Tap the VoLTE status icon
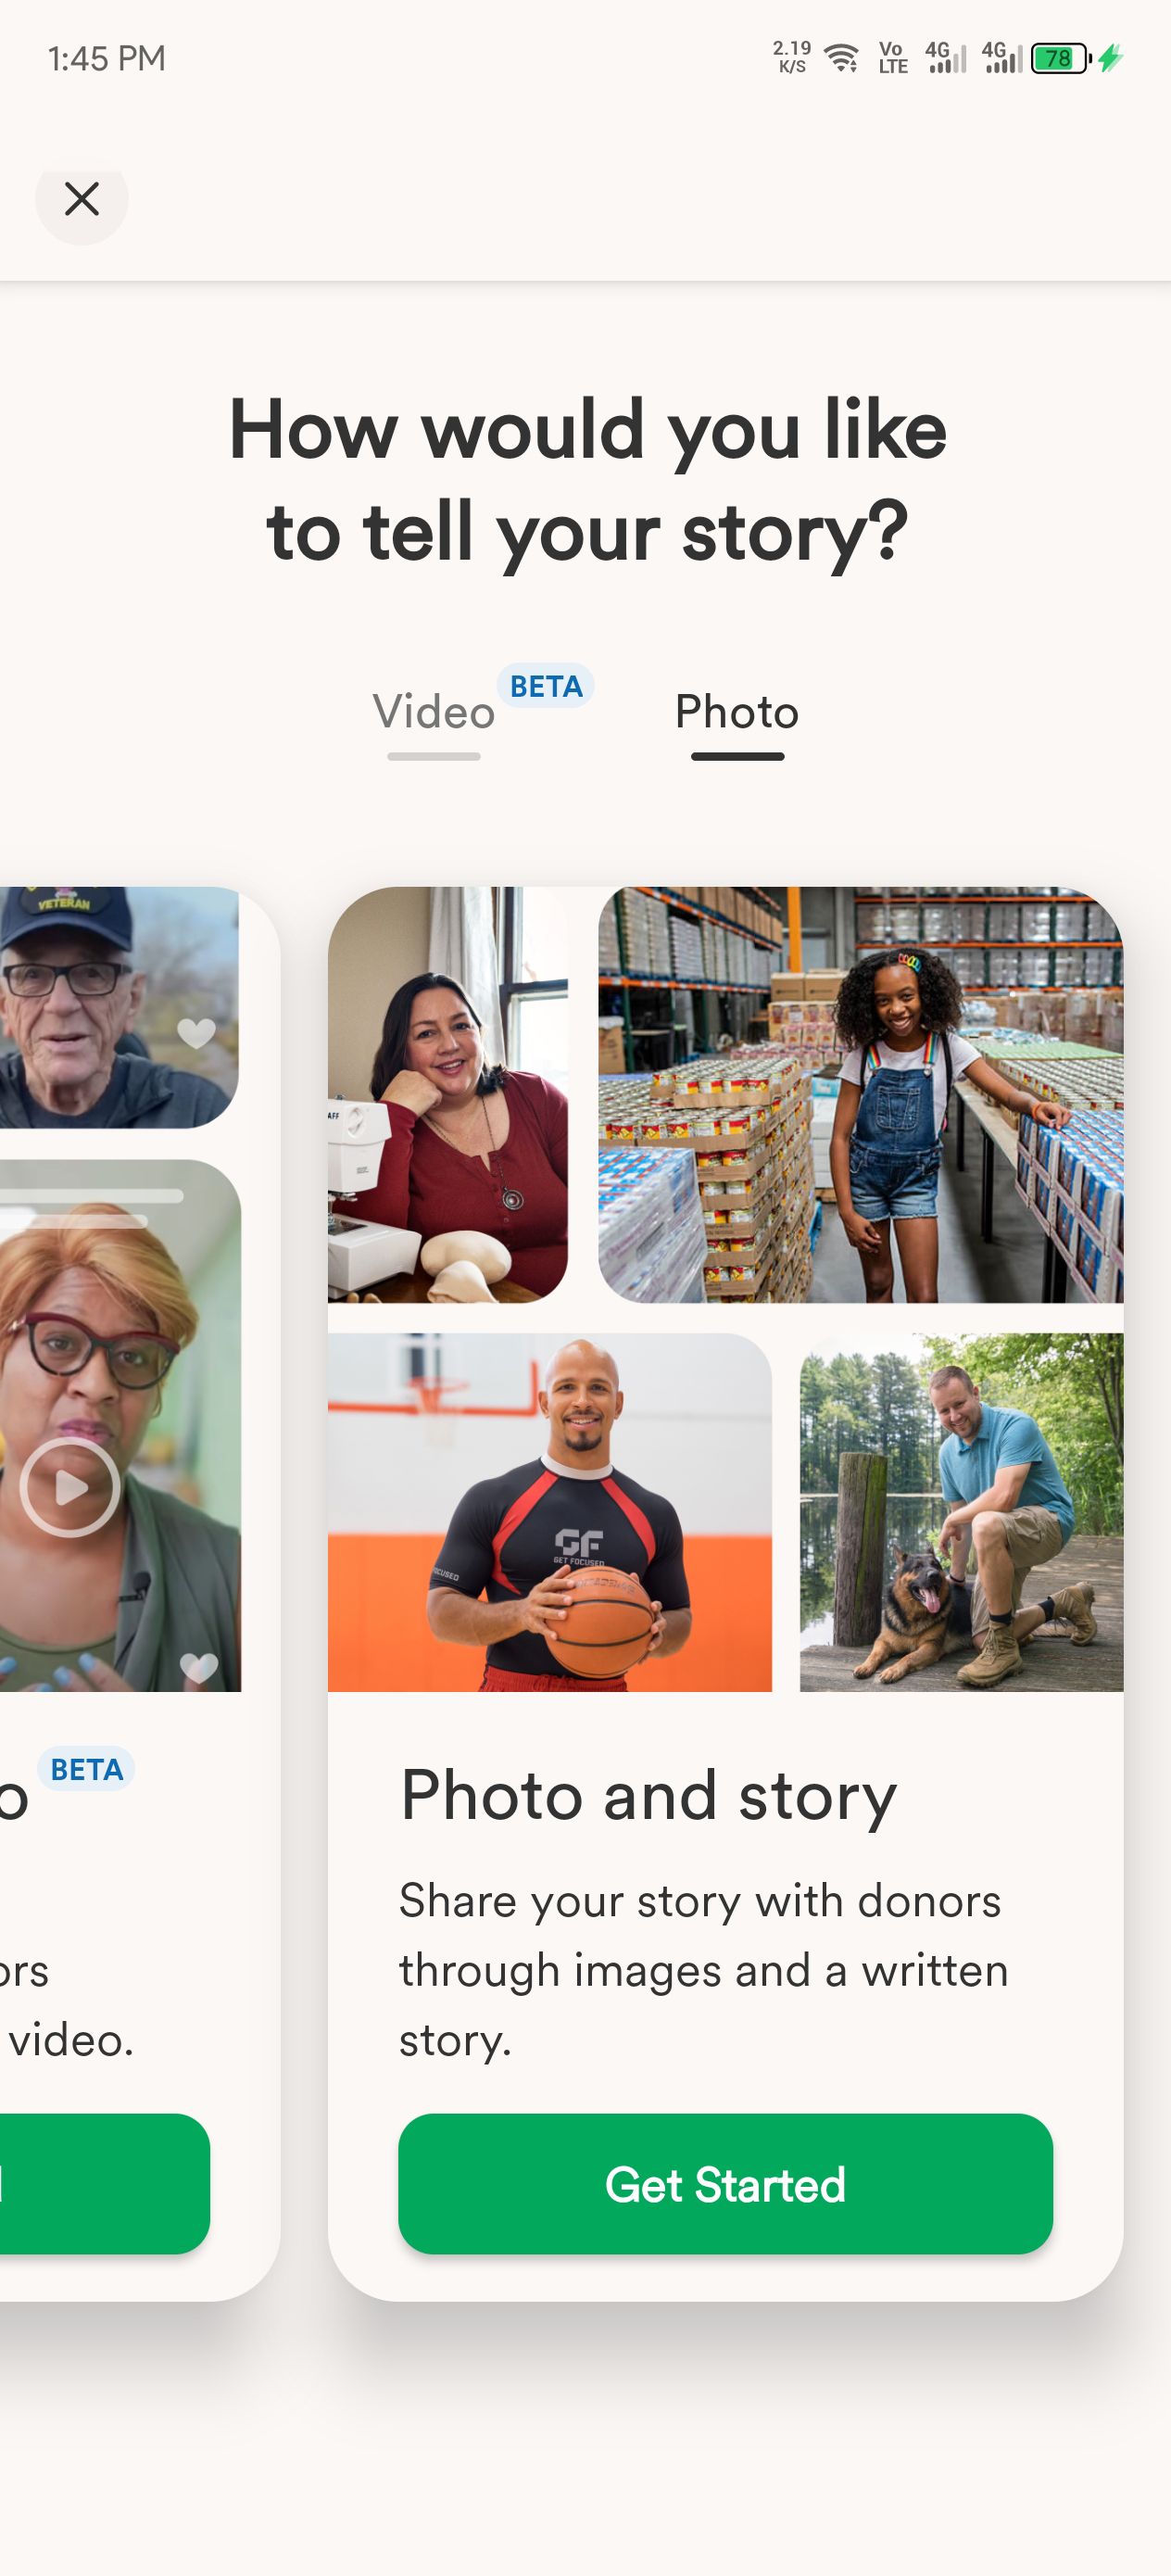The width and height of the screenshot is (1171, 2576). (x=892, y=58)
